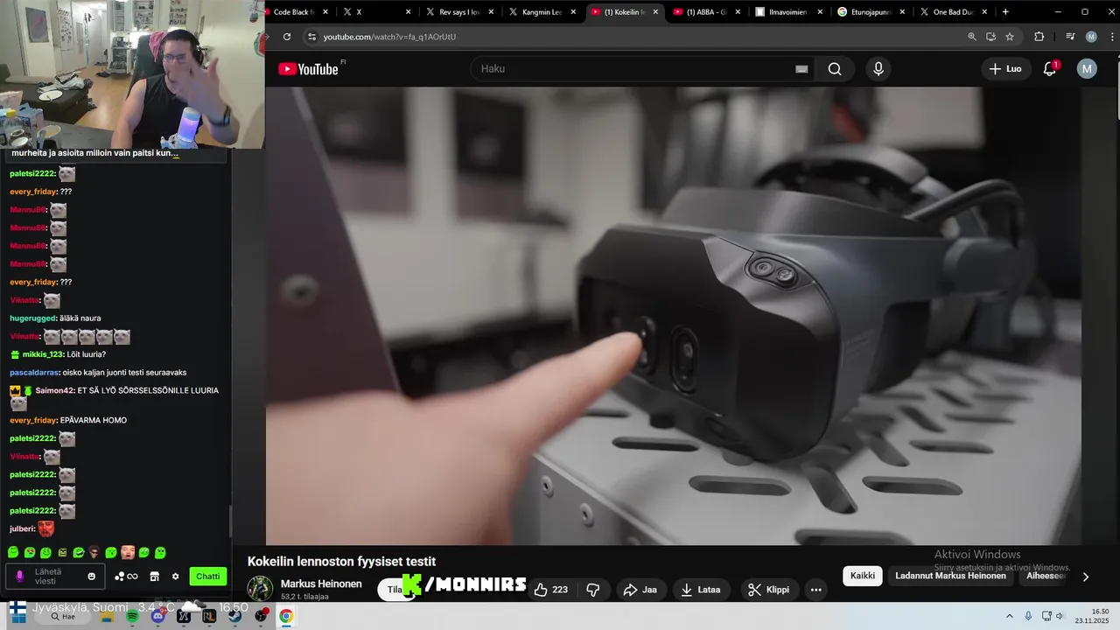Select the Kaikki filter chip
Viewport: 1120px width, 630px height.
pos(863,576)
